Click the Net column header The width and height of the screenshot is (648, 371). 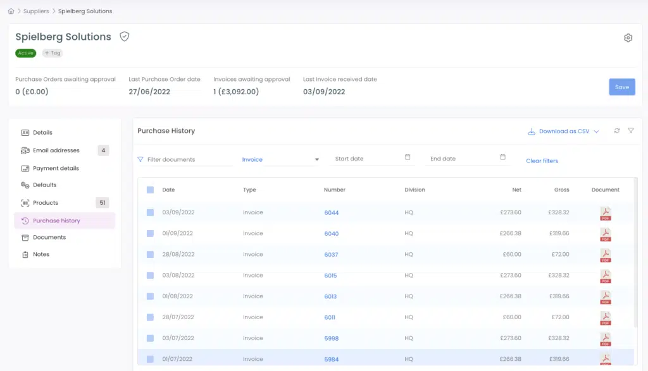click(x=516, y=190)
